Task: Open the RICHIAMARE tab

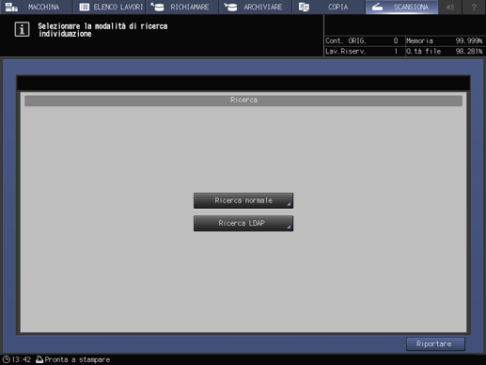Action: [182, 7]
